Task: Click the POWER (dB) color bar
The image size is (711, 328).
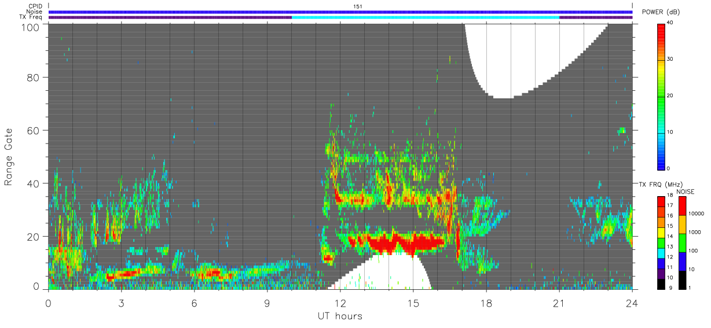Action: [x=661, y=97]
